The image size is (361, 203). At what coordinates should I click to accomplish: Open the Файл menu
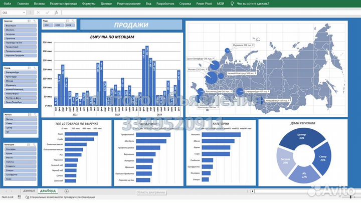pyautogui.click(x=8, y=4)
